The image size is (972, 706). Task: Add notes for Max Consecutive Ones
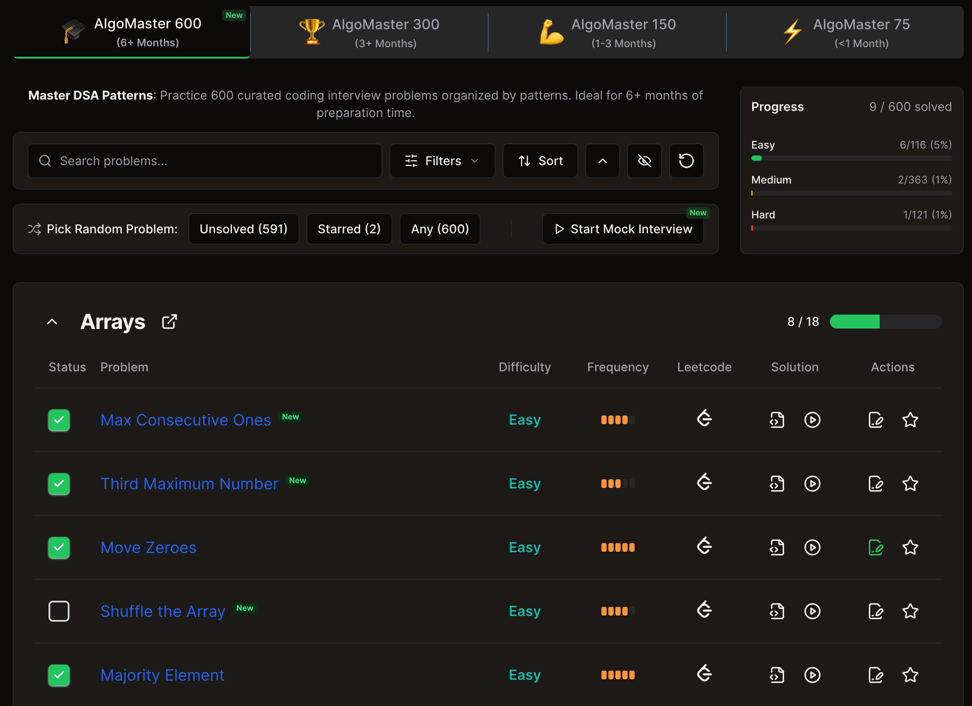pyautogui.click(x=875, y=420)
